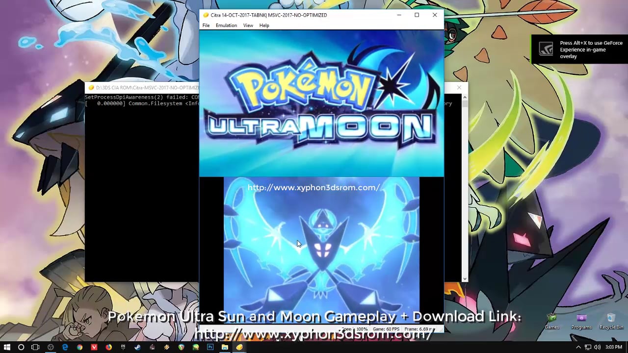628x353 pixels.
Task: Open Steam from the taskbar
Action: coord(137,347)
